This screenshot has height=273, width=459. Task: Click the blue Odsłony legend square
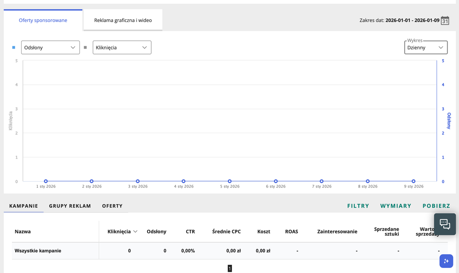click(14, 47)
